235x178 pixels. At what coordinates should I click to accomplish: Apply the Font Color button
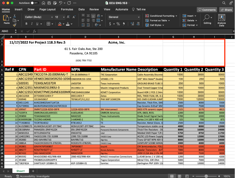click(x=68, y=24)
